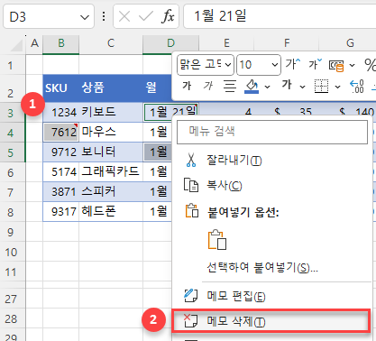Click cell with SKU 3871

61,192
